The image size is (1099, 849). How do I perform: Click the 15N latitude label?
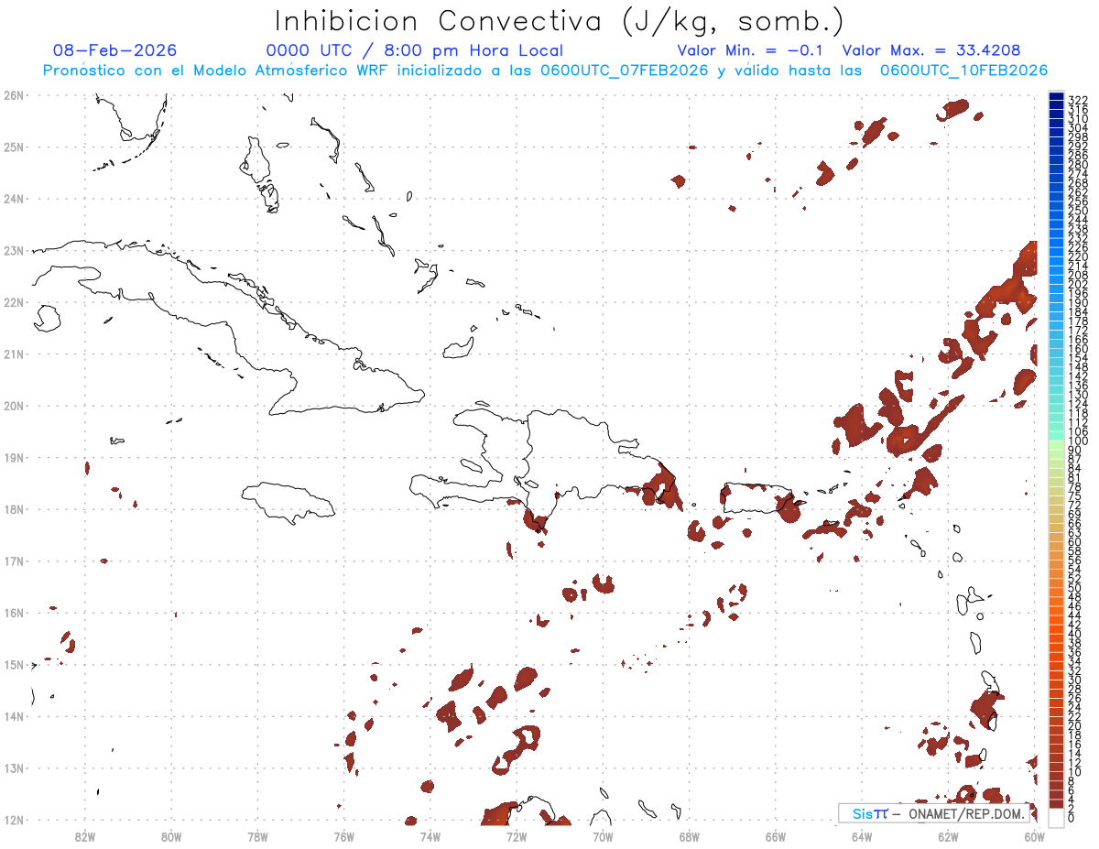pyautogui.click(x=14, y=664)
